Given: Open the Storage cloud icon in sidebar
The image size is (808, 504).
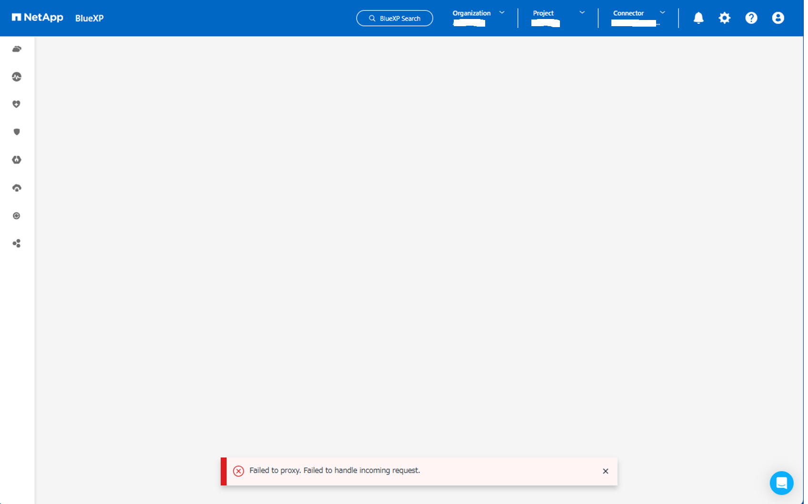Looking at the screenshot, I should [x=17, y=49].
